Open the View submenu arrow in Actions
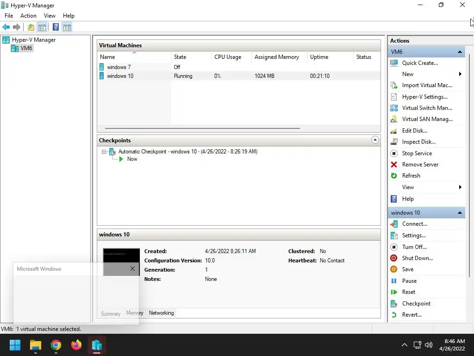Screen dimensions: 474x356 click(x=460, y=187)
